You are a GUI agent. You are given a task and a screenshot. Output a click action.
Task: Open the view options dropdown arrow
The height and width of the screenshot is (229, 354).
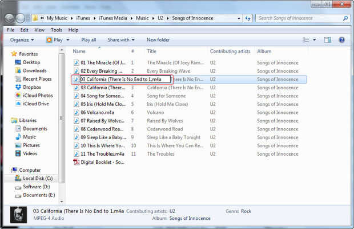[x=315, y=40]
